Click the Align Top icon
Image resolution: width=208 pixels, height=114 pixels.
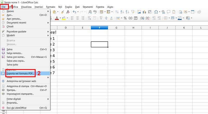point(101,18)
